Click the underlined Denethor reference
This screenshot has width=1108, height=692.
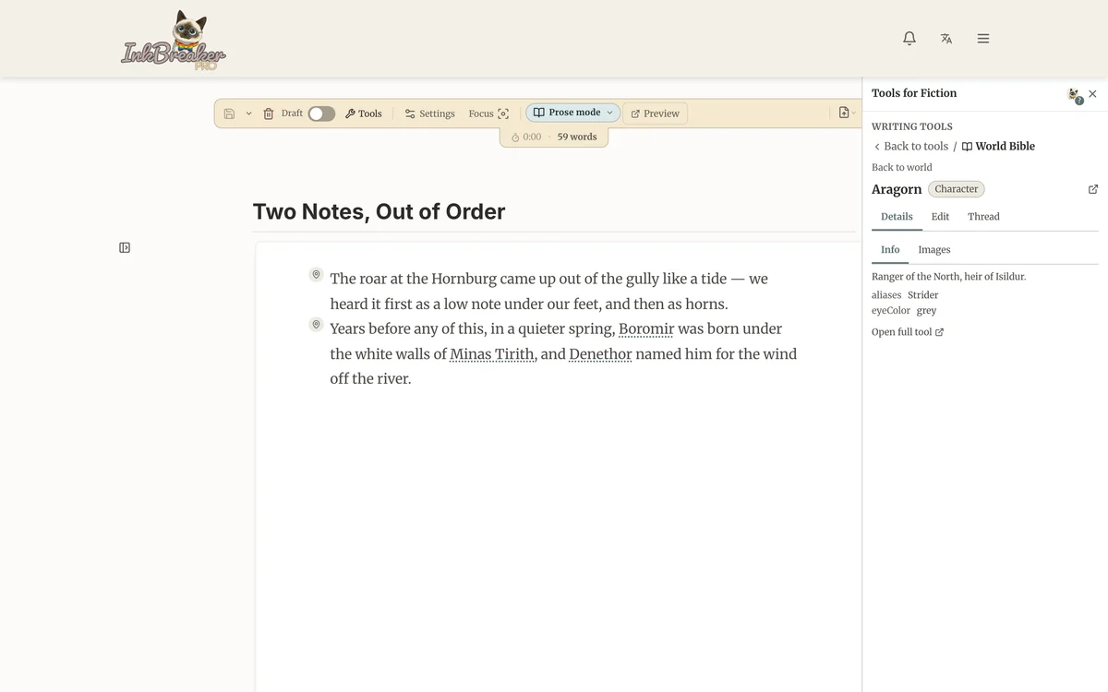pos(600,353)
